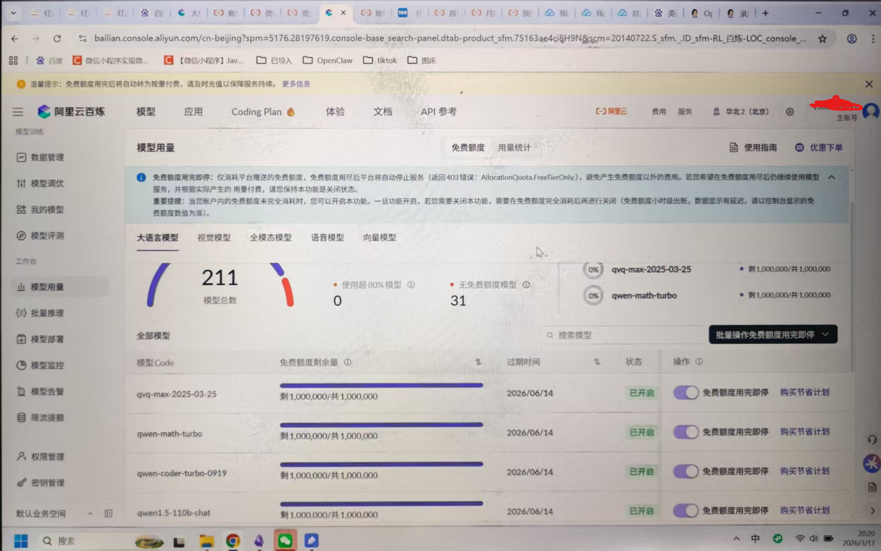
Task: Toggle 免费额度用完即停 for qwen1.5-110b-chat
Action: pos(685,510)
